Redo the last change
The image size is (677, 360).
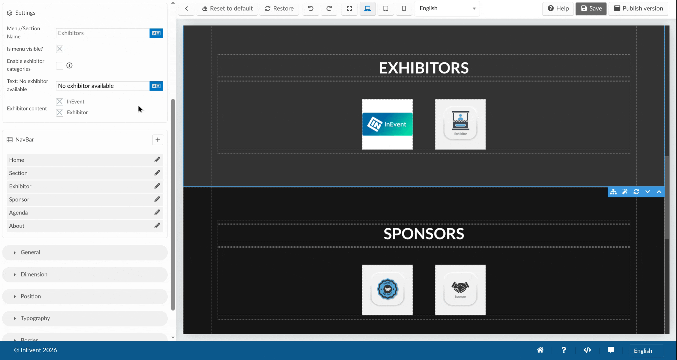[329, 8]
